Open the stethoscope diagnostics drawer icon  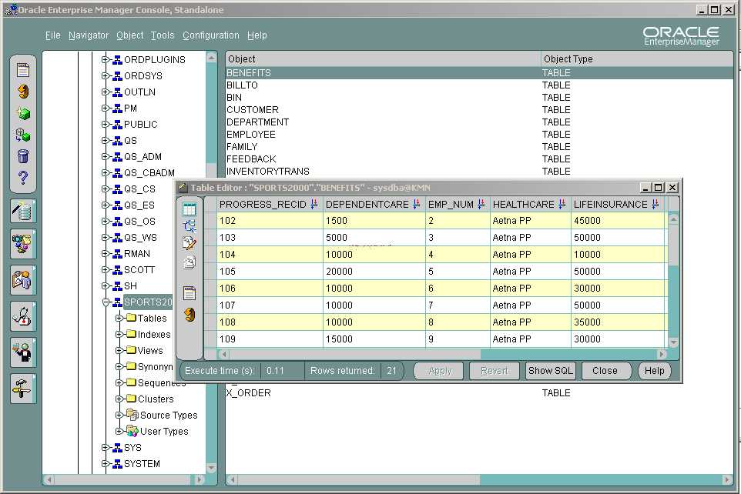point(23,316)
